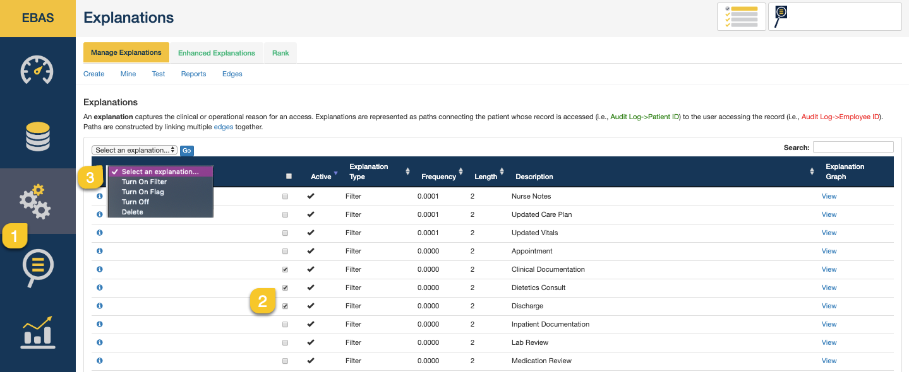Open the database stack sidebar icon

pos(37,137)
